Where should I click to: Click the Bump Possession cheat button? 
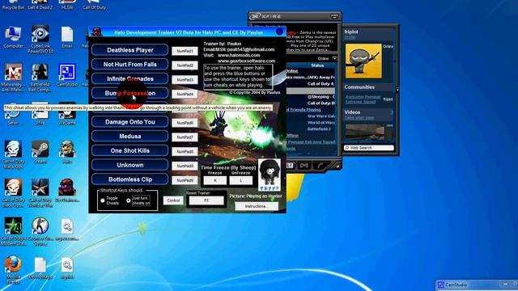[129, 94]
